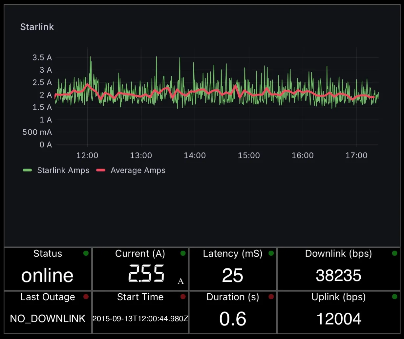Click the red dot beside Start Time
Viewport: 404px width, 339px height.
183,297
